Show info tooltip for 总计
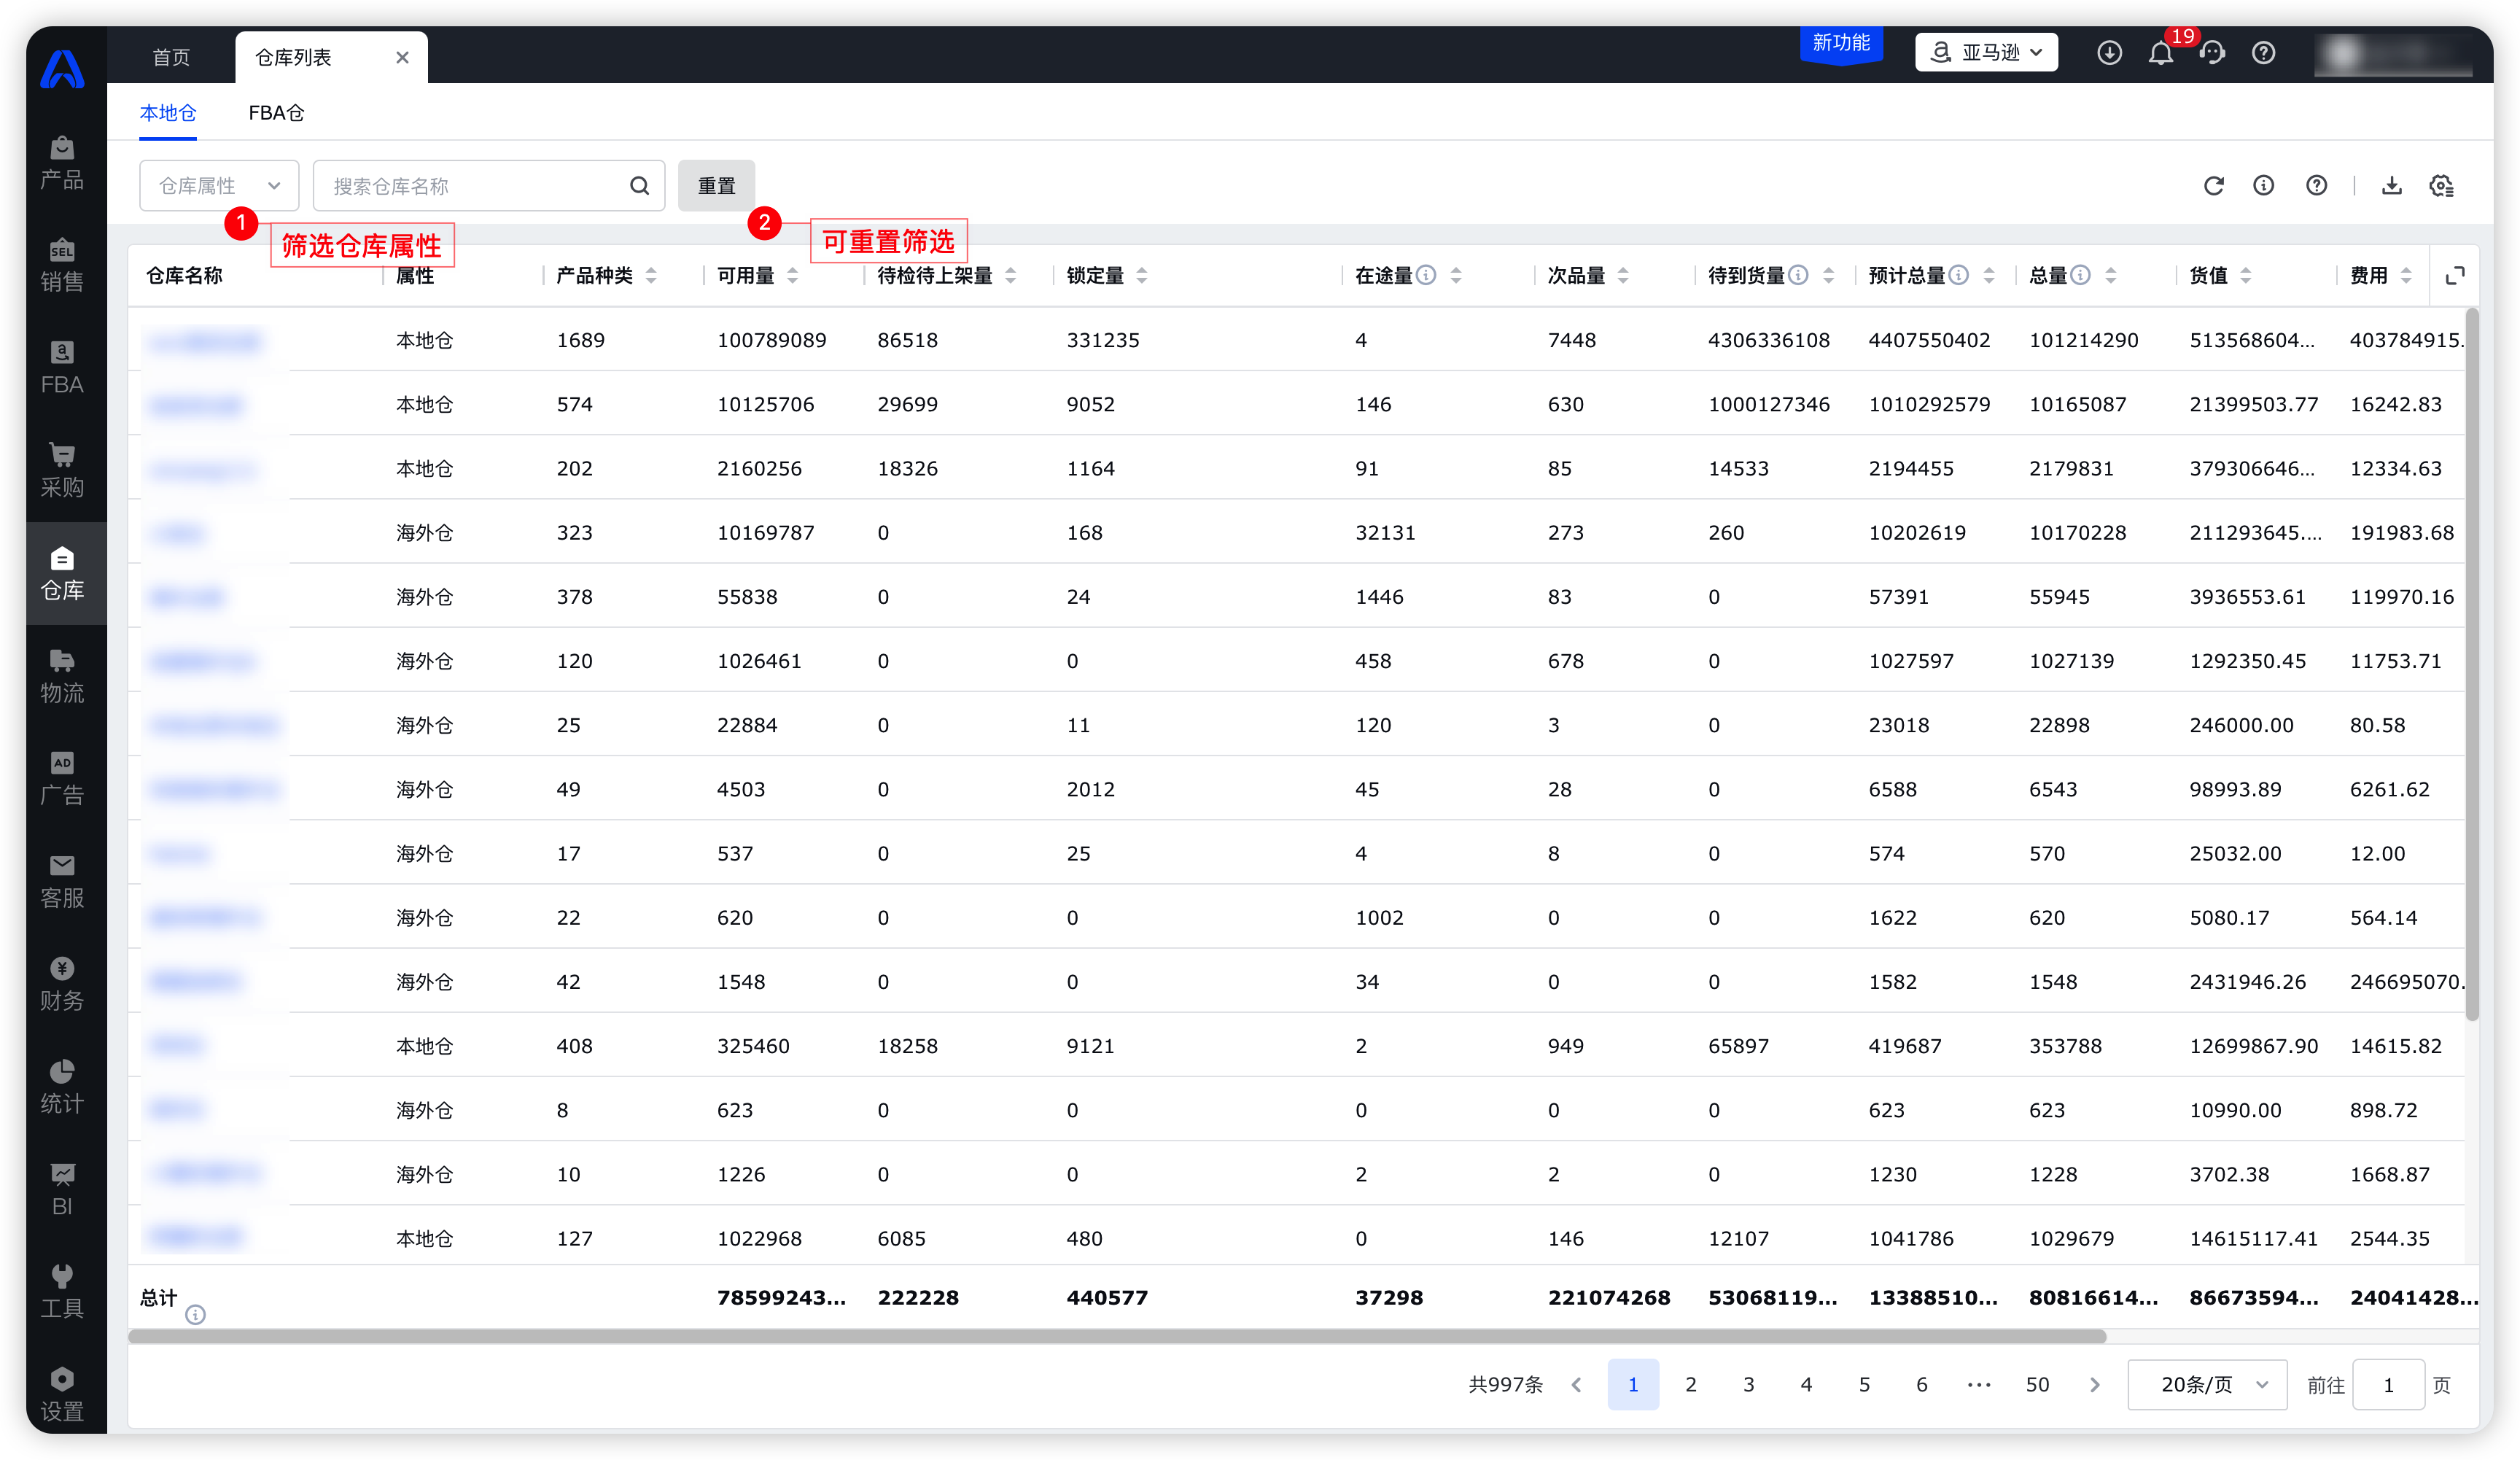 [x=196, y=1314]
